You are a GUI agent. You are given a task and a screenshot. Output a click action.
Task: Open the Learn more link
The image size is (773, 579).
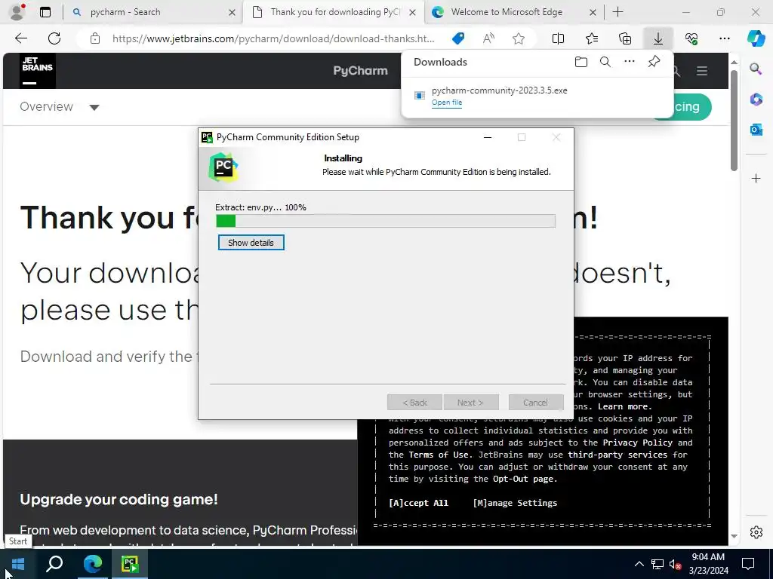point(624,406)
